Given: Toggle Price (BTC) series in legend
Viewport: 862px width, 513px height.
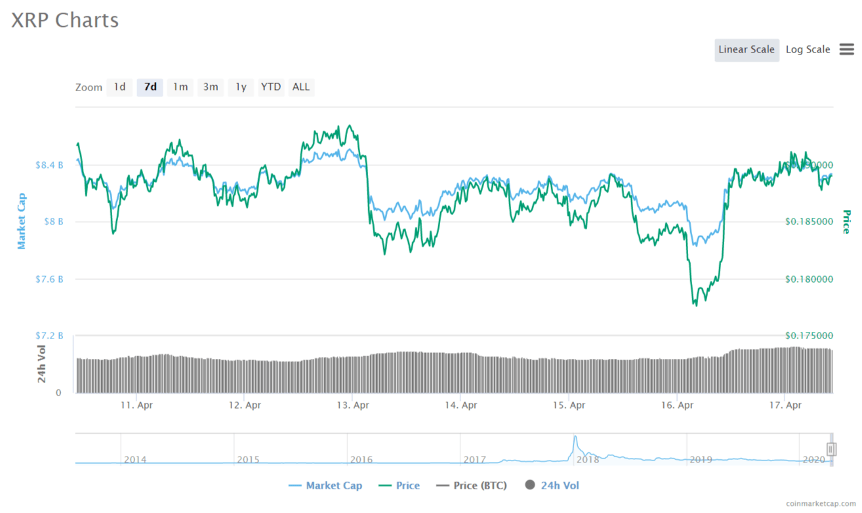Looking at the screenshot, I should [x=472, y=485].
